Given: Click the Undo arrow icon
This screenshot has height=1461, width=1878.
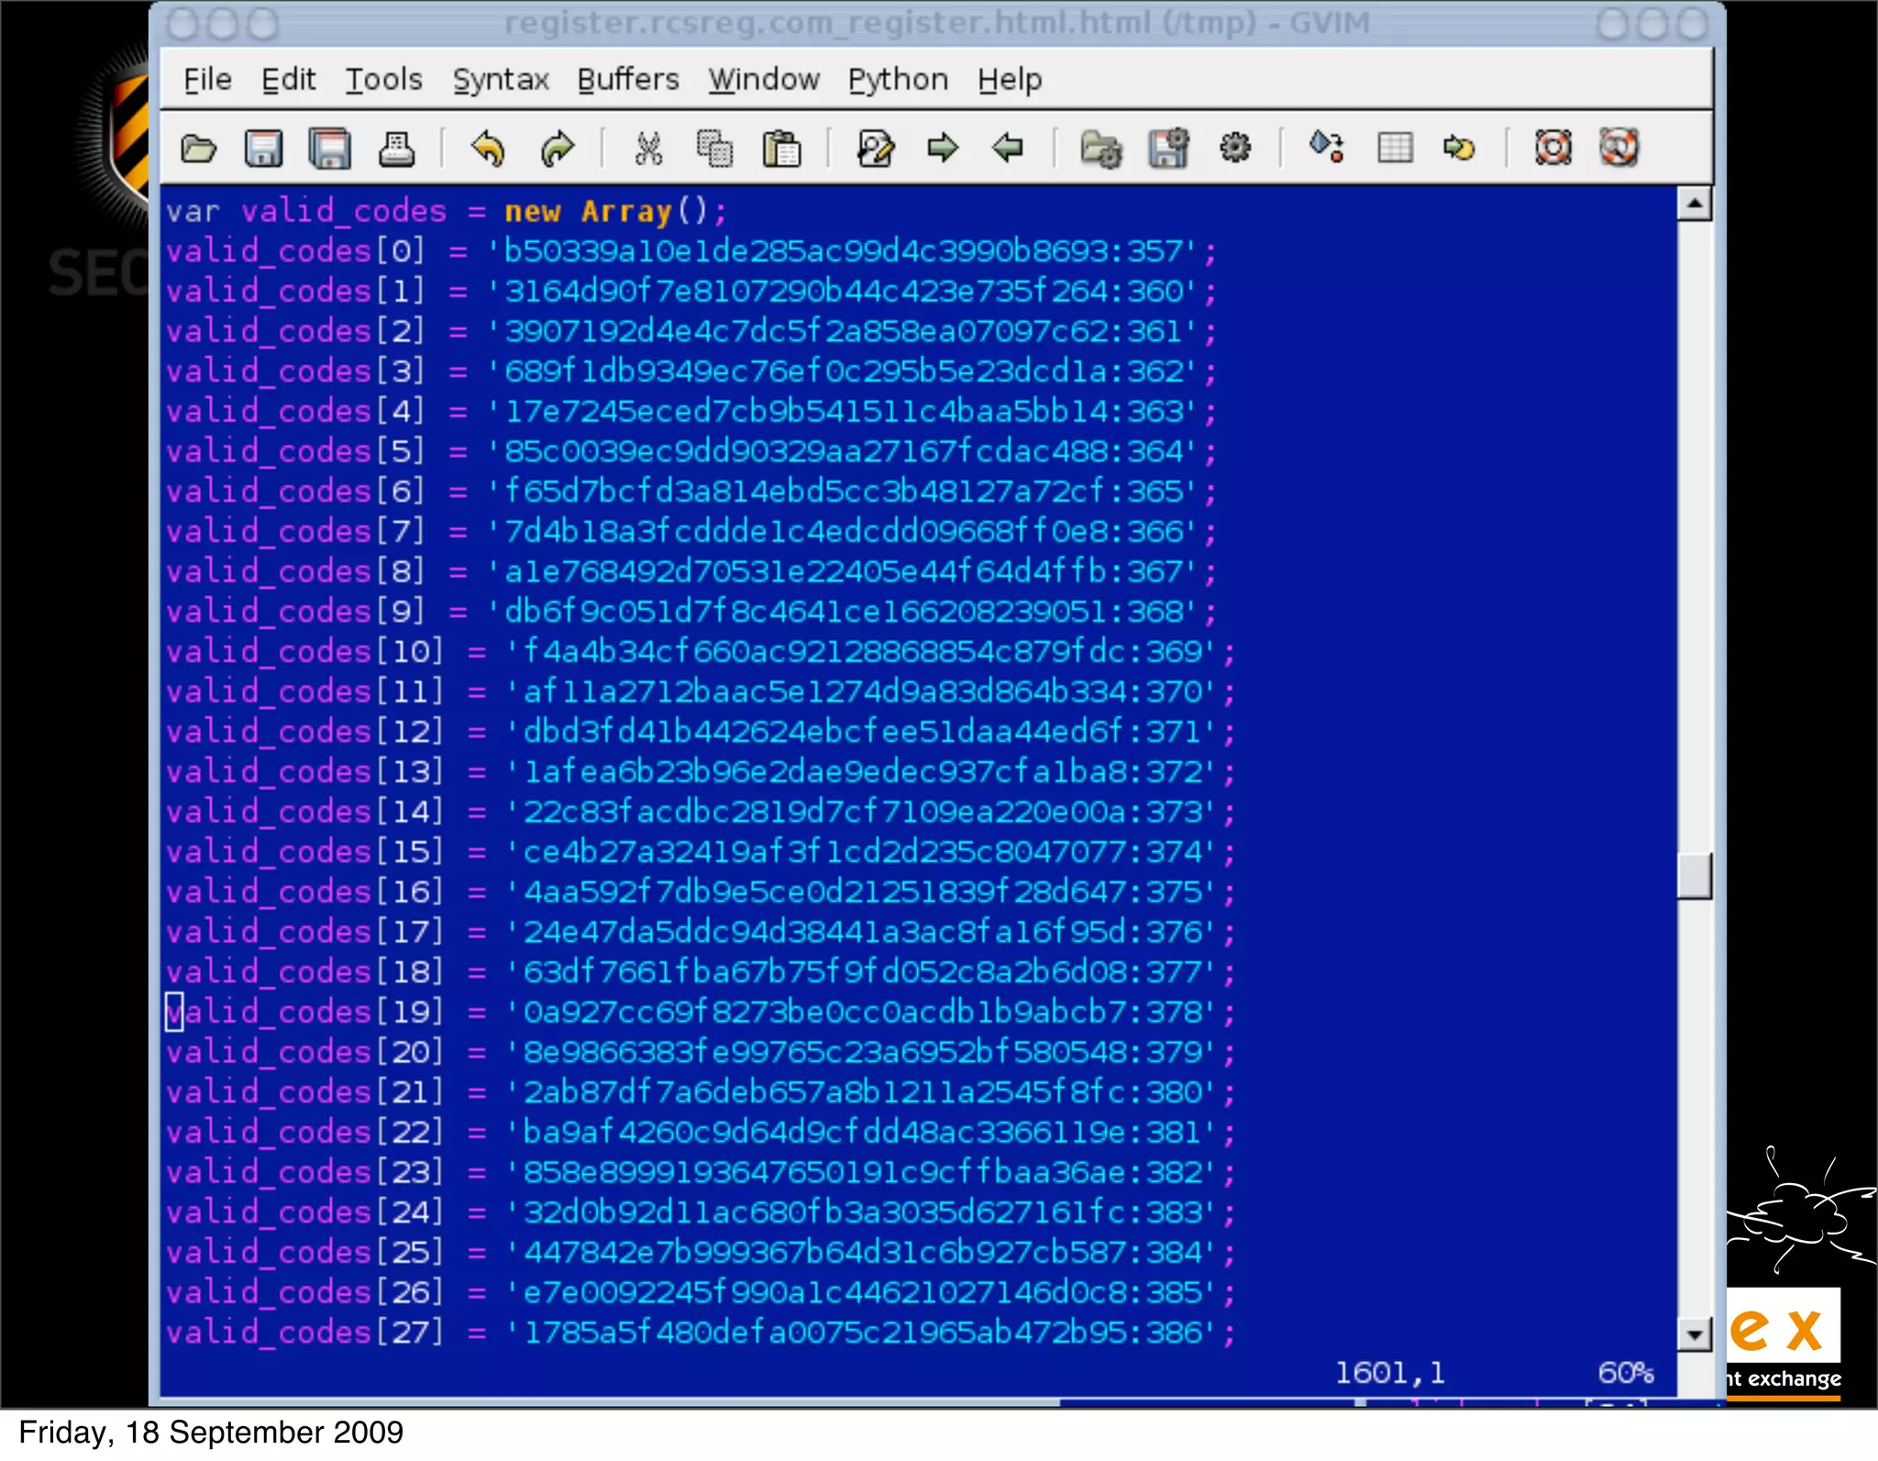Looking at the screenshot, I should click(x=487, y=149).
